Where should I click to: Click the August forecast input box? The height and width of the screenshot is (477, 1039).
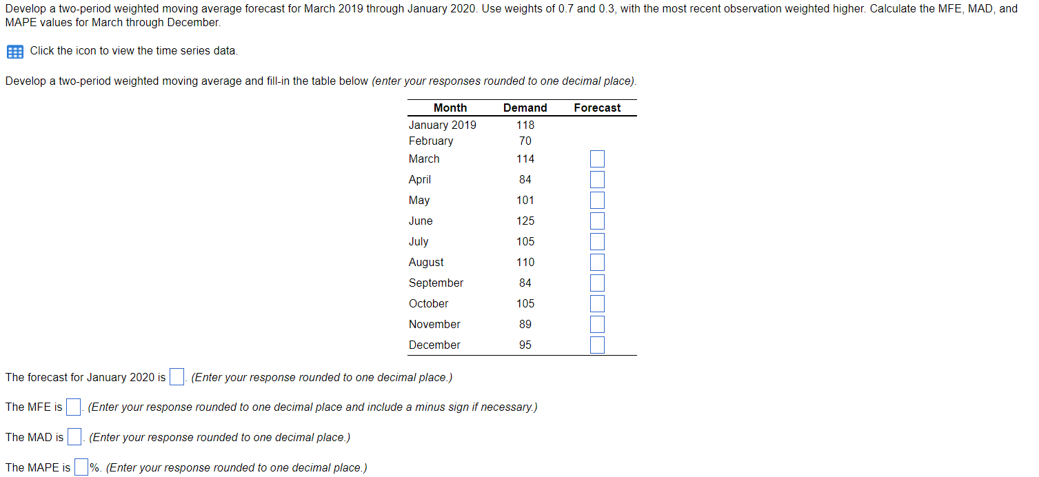[x=596, y=262]
